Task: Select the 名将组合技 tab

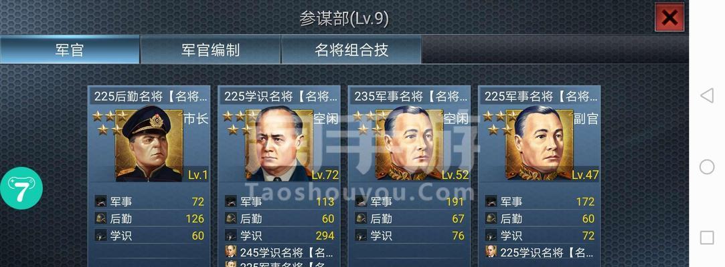Action: pyautogui.click(x=351, y=49)
